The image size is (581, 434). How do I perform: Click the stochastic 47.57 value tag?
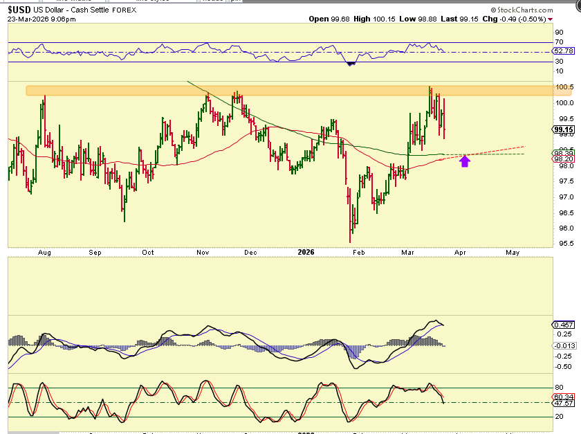563,403
